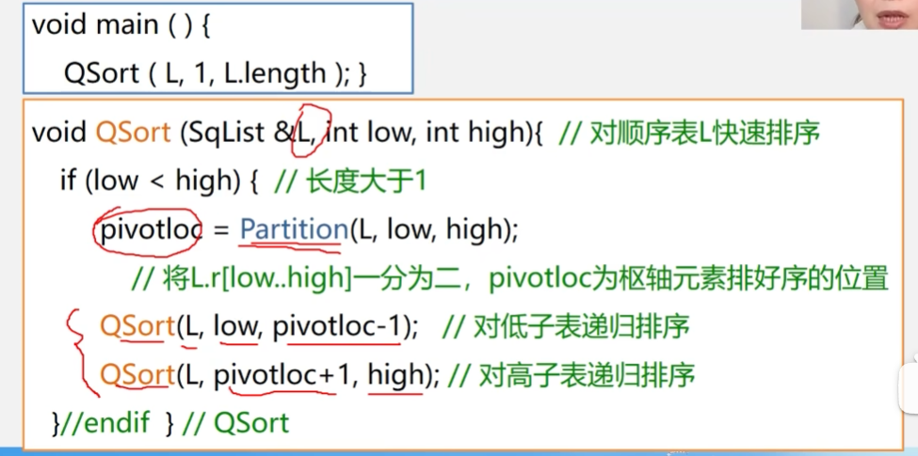Click "pivotloc+1" in the second recursive call
Viewport: 918px width, 456px height.
[281, 376]
